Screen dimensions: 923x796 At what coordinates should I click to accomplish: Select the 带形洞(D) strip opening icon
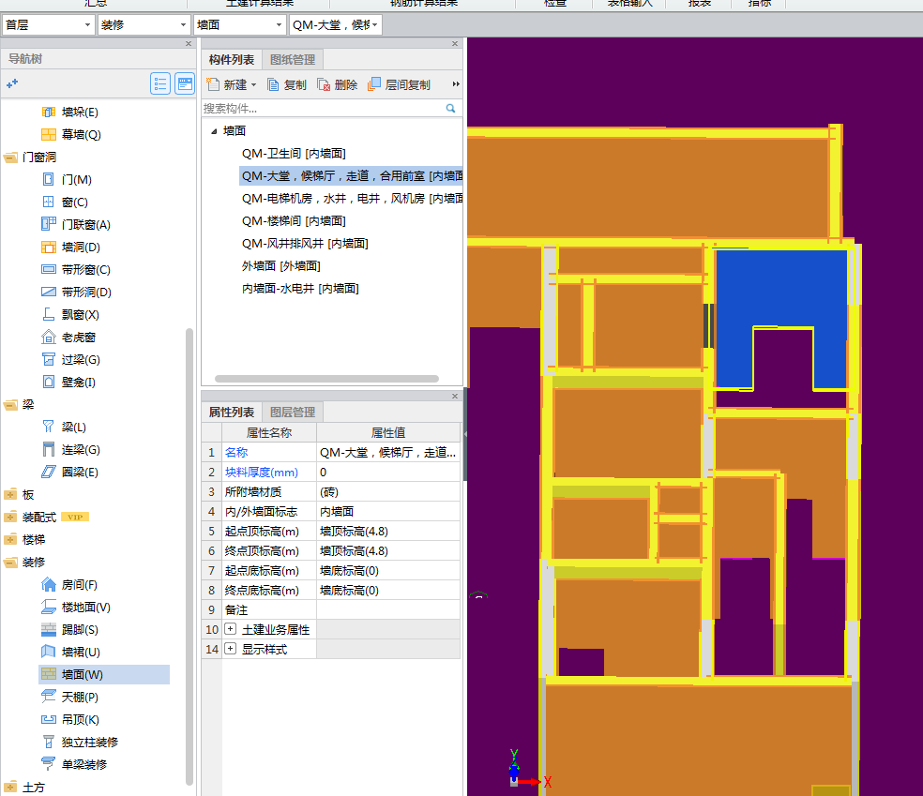point(48,292)
